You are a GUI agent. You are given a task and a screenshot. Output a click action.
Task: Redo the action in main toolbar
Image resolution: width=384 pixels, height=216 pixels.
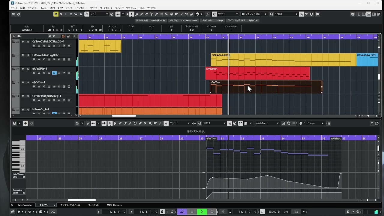click(x=19, y=14)
